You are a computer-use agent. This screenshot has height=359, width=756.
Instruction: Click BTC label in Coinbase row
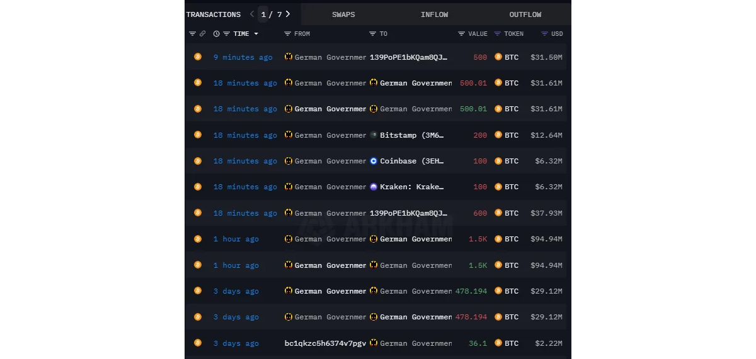coord(512,161)
